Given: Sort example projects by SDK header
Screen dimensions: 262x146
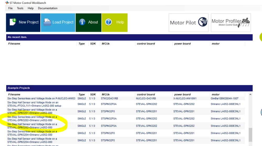Looking at the screenshot, I should click(x=93, y=95).
